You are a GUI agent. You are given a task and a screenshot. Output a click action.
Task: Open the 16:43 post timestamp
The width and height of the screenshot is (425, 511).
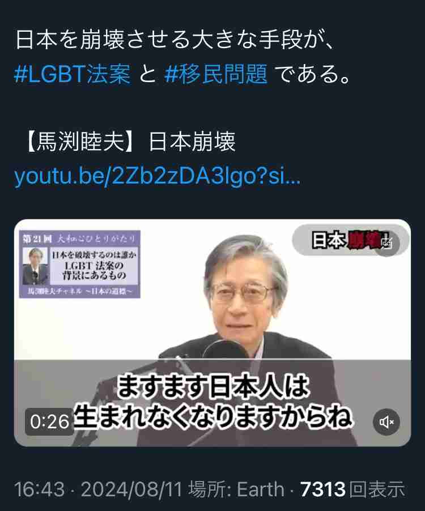[39, 489]
